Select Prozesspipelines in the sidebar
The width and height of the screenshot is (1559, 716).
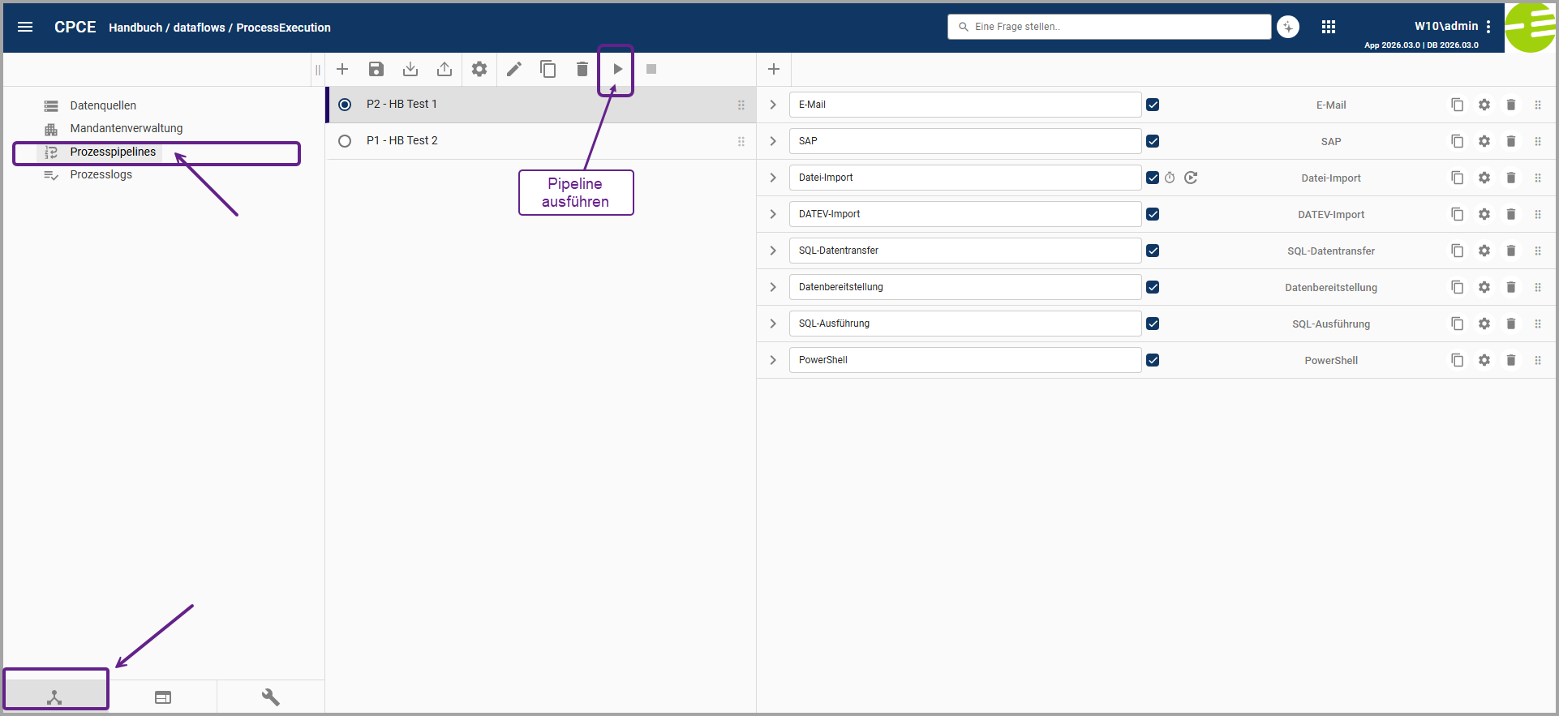click(113, 152)
